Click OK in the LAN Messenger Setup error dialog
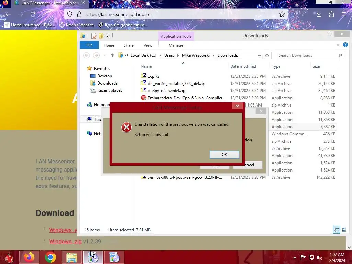Screen dimensions: 352x264 (x=224, y=155)
